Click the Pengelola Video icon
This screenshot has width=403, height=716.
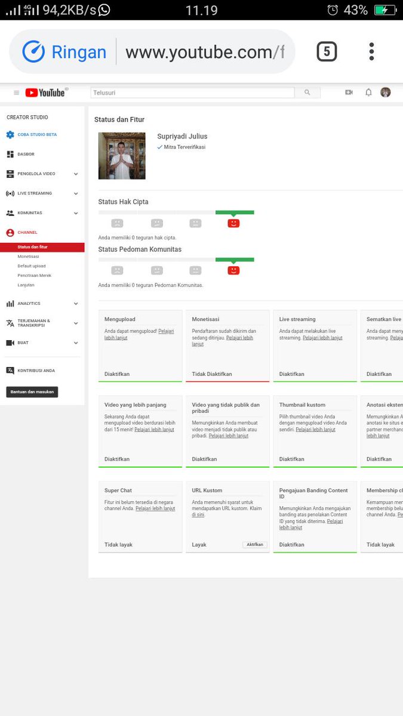[x=10, y=174]
